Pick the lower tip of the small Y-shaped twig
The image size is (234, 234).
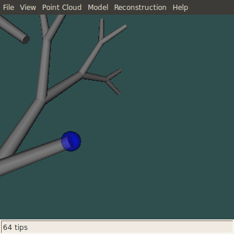119,94
